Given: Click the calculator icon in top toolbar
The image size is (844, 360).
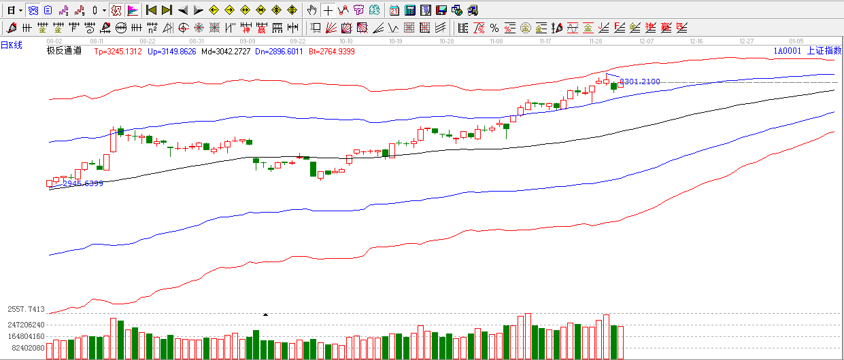Looking at the screenshot, I should (410, 10).
